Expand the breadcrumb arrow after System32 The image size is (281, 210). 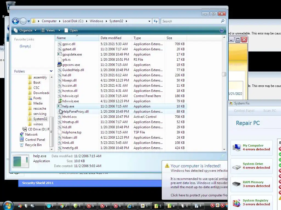pos(126,21)
